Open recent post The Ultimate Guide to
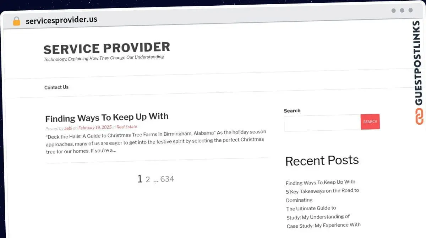Image resolution: width=426 pixels, height=238 pixels. [311, 208]
